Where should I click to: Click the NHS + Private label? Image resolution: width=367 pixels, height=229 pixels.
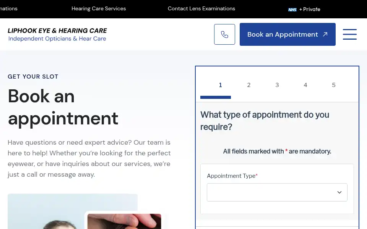click(x=304, y=9)
